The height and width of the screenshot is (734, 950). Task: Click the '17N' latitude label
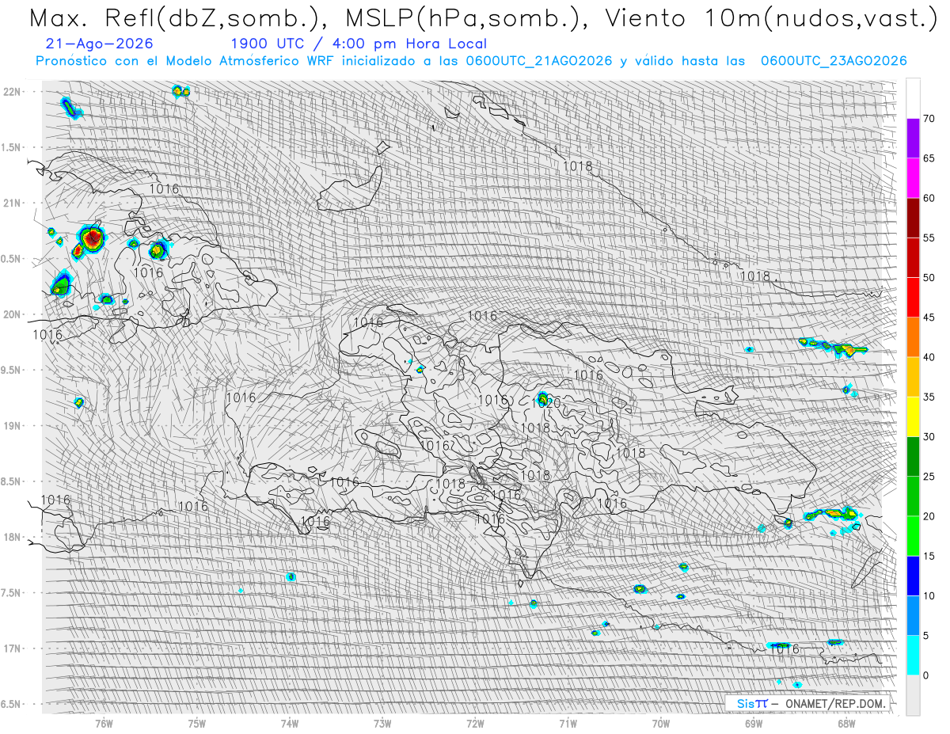12,648
